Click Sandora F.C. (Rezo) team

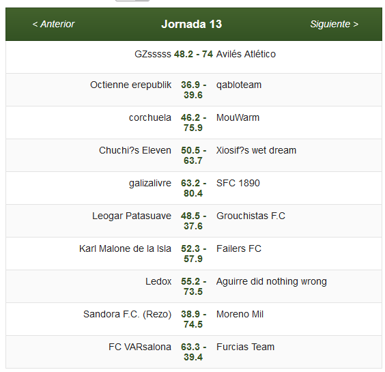point(127,314)
